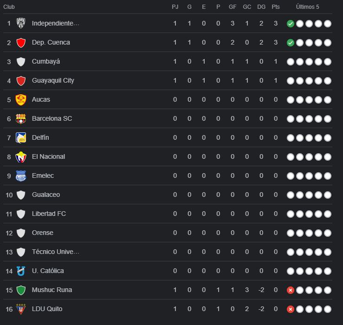The width and height of the screenshot is (343, 325).
Task: Open the Técnico Universitario team link
Action: (x=56, y=252)
